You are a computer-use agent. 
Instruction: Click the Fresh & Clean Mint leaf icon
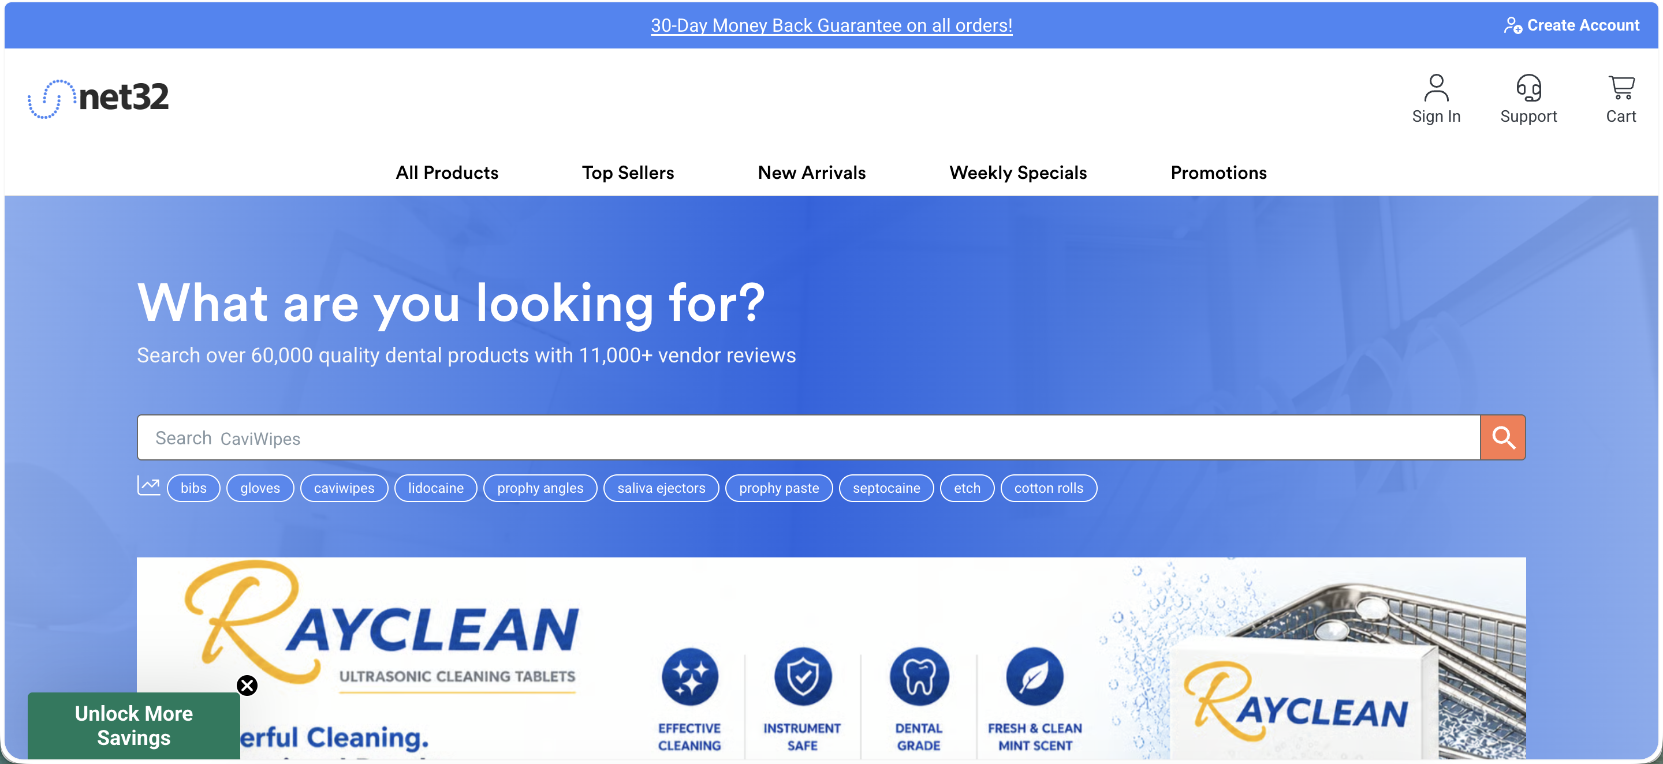pyautogui.click(x=1034, y=677)
